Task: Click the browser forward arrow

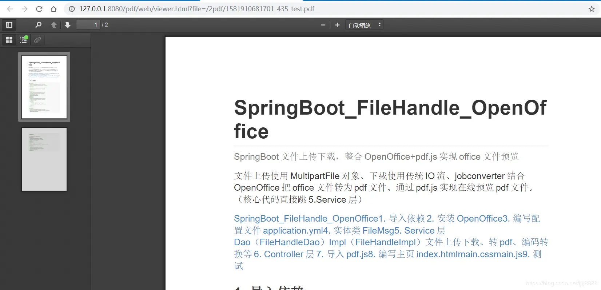Action: pyautogui.click(x=25, y=9)
